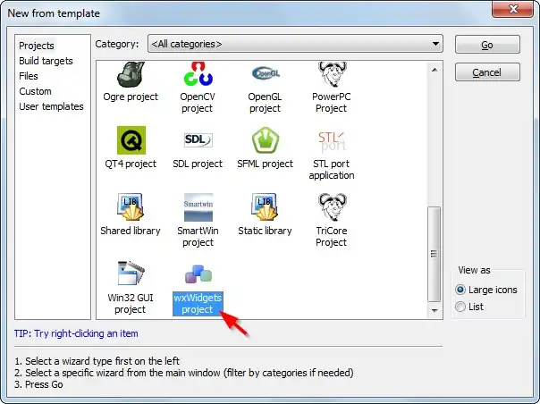Choose the SmartWin project icon

198,207
